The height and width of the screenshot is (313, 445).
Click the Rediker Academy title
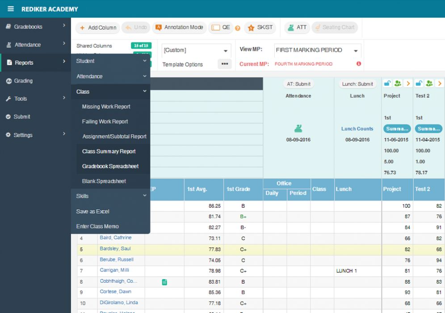(x=50, y=9)
